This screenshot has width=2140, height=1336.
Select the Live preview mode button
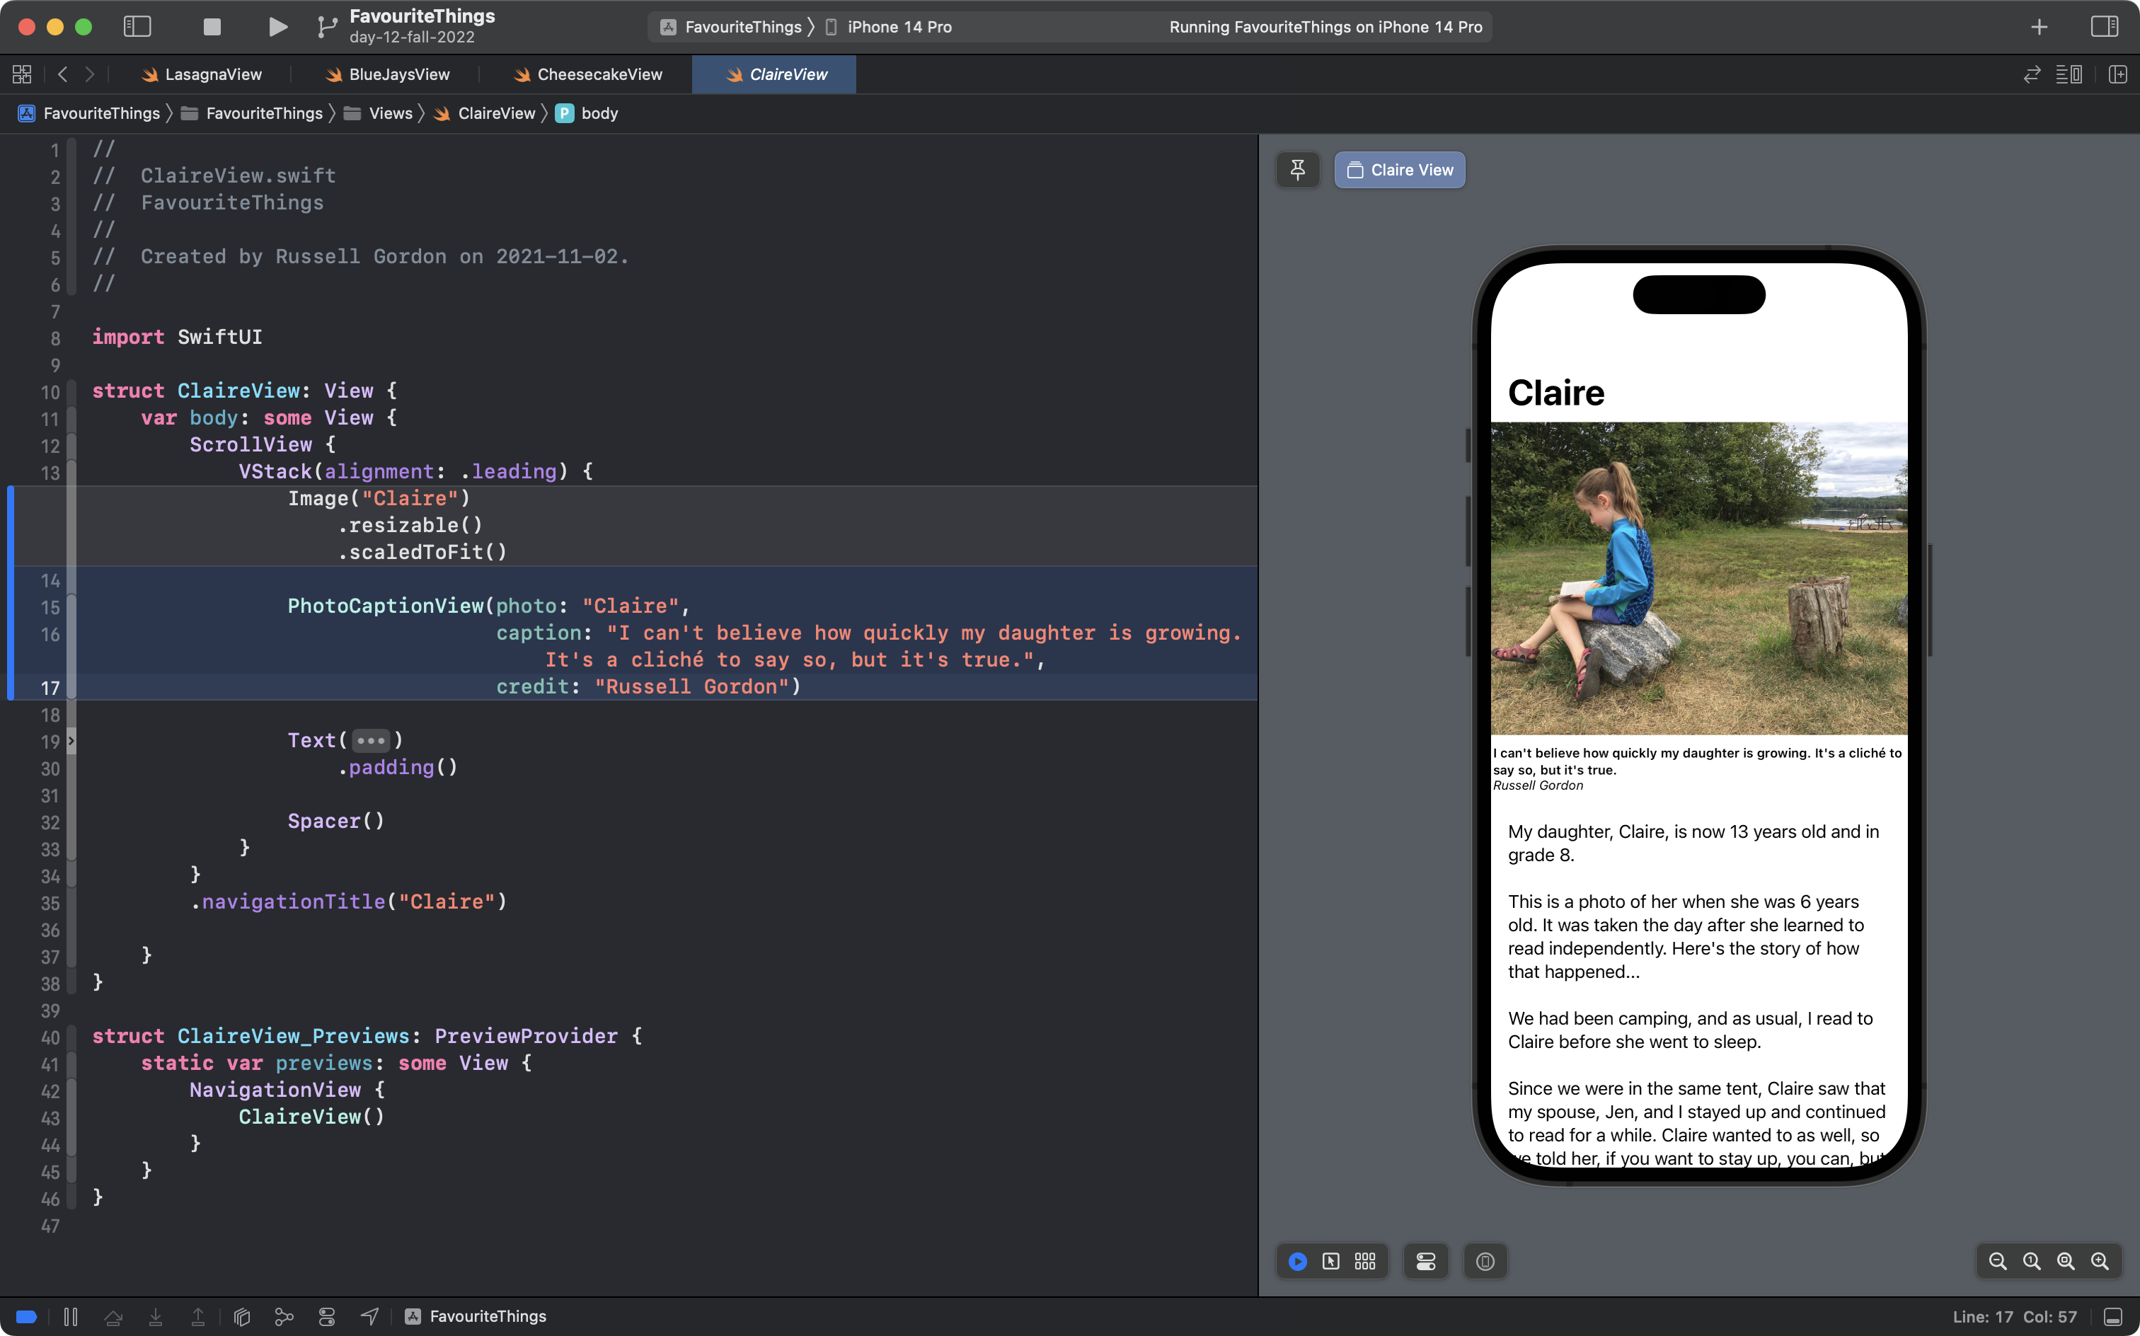point(1297,1261)
